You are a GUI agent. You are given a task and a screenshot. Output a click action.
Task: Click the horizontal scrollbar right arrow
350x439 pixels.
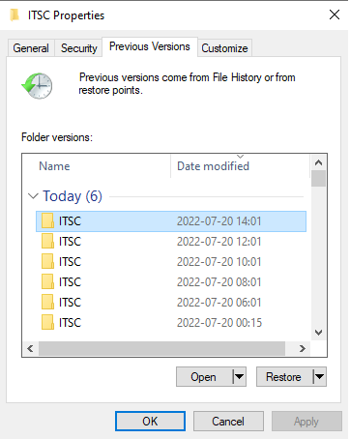tap(303, 348)
